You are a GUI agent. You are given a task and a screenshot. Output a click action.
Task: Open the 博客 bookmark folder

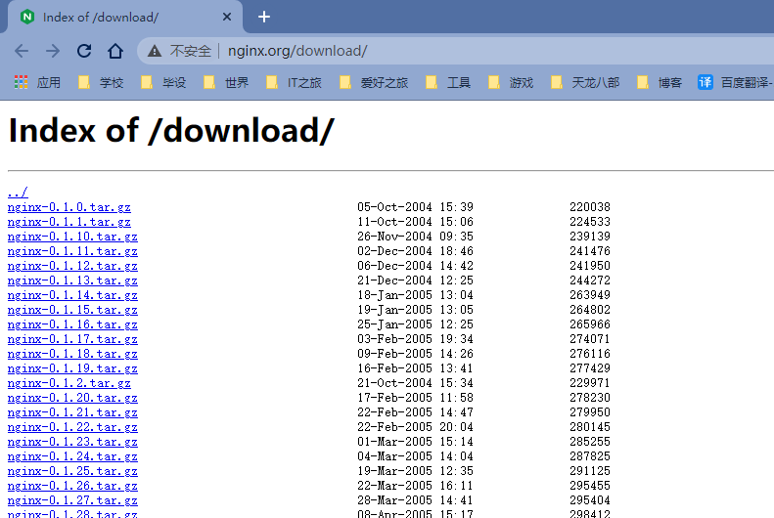(660, 82)
